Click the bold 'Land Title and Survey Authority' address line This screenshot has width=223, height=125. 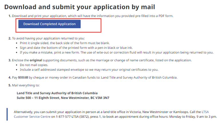point(57,93)
